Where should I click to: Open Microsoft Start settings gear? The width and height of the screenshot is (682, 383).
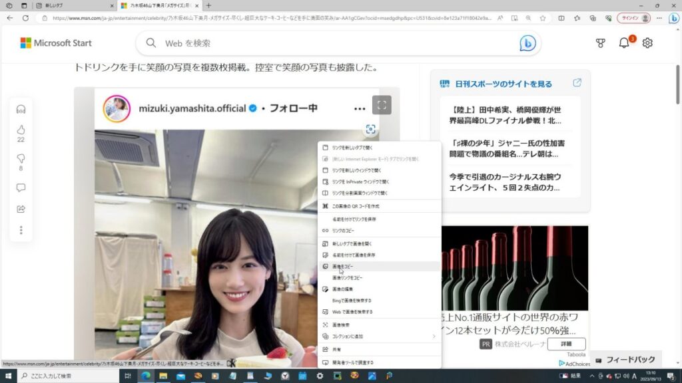tap(647, 43)
